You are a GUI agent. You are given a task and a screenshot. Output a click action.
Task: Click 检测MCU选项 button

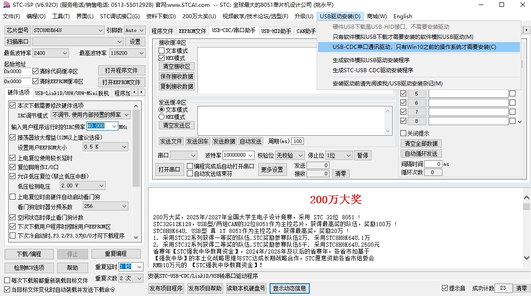(29, 268)
